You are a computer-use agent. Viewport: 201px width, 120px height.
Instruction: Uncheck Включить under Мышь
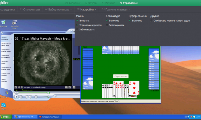point(77,20)
